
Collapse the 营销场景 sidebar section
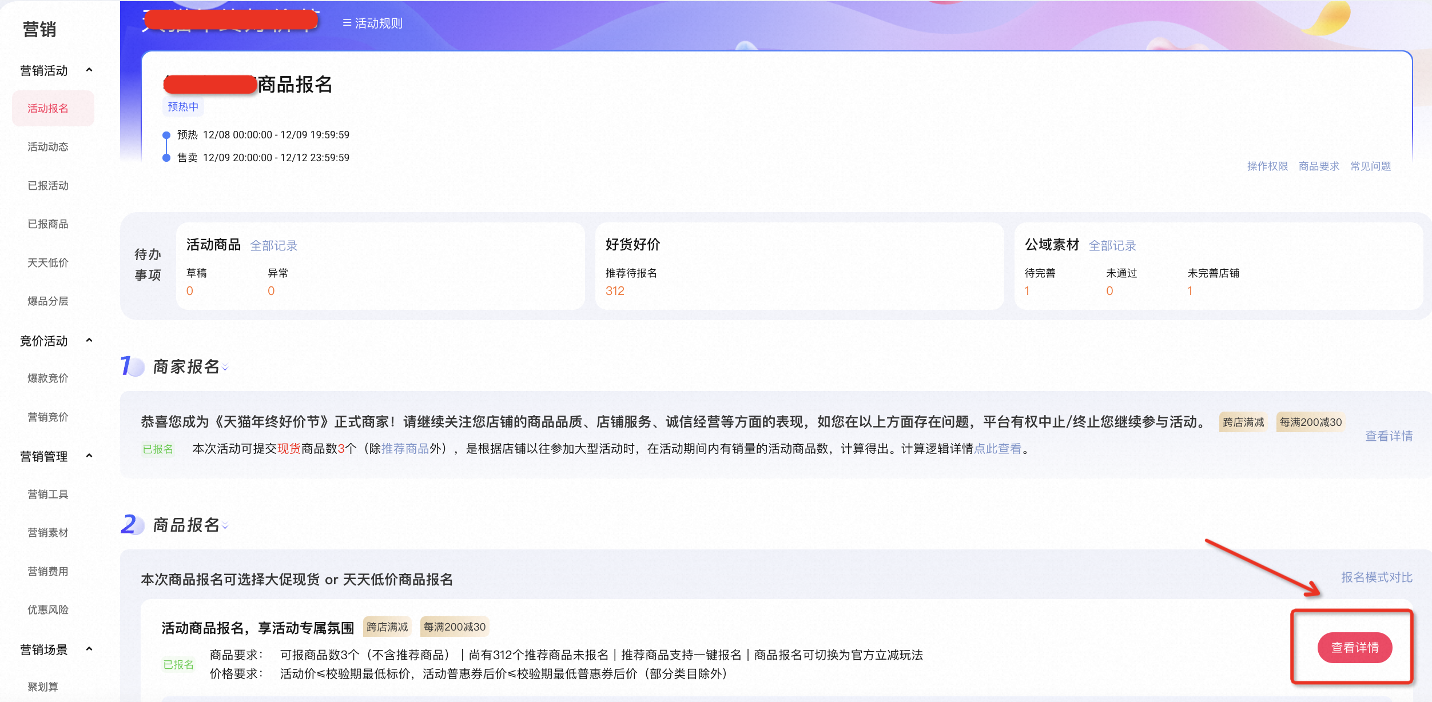(89, 649)
